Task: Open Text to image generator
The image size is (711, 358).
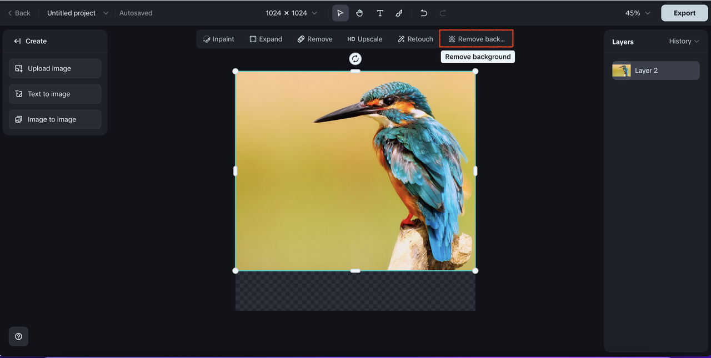Action: point(55,94)
